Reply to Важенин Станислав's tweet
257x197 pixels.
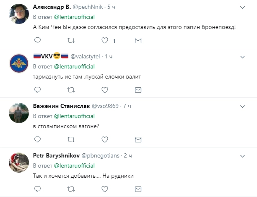tap(37, 139)
